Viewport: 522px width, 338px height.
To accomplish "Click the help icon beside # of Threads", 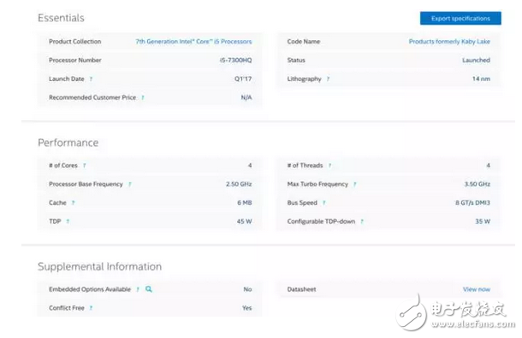I will tap(329, 166).
